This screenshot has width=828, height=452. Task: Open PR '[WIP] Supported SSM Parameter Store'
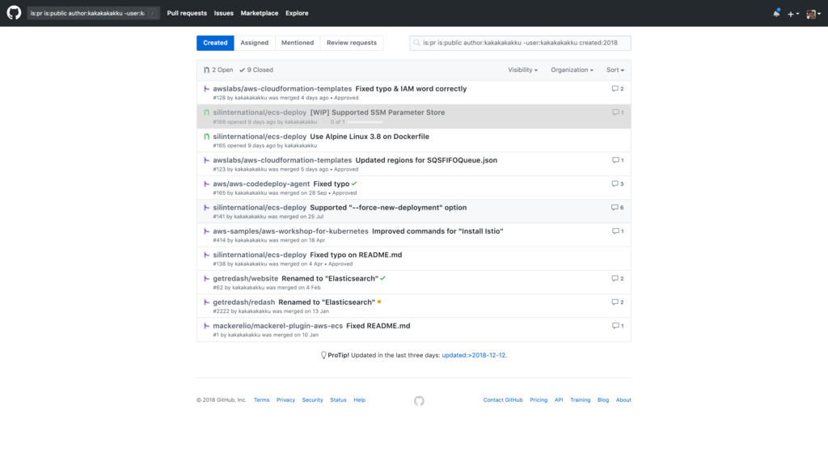378,112
